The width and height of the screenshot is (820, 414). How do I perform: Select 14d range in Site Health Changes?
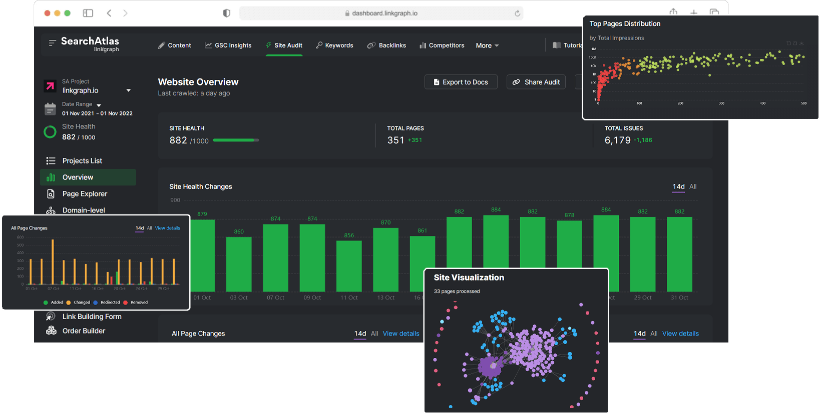[x=678, y=186]
